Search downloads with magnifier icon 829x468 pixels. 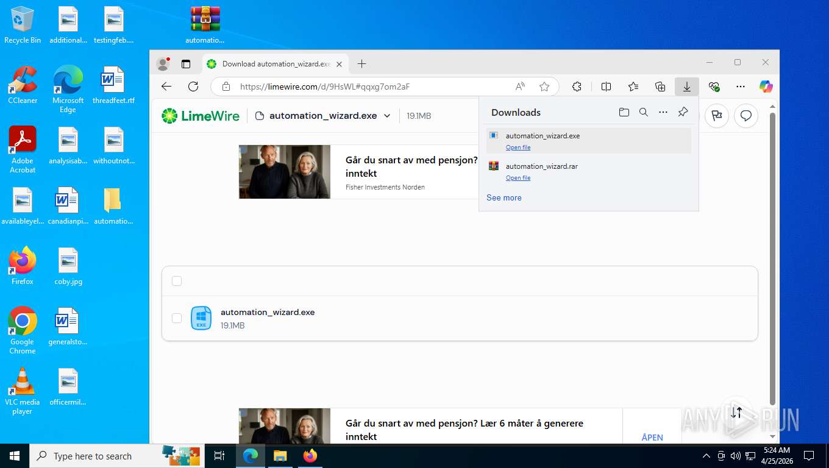click(x=644, y=112)
